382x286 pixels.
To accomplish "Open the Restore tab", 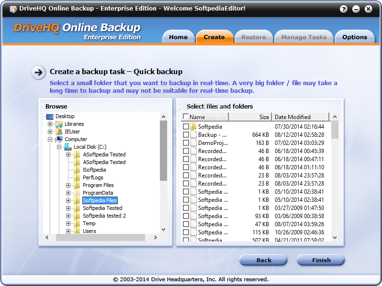I will (254, 37).
